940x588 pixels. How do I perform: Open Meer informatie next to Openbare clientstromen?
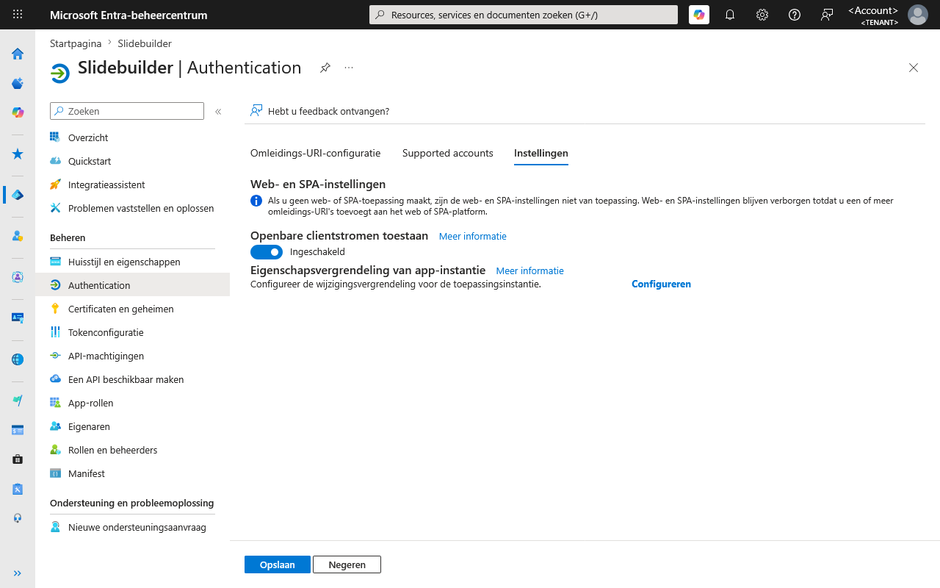[x=473, y=236]
